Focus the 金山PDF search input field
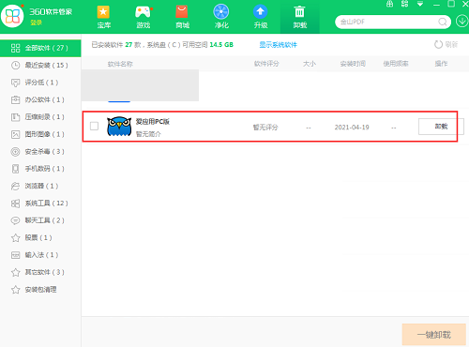 (x=387, y=22)
